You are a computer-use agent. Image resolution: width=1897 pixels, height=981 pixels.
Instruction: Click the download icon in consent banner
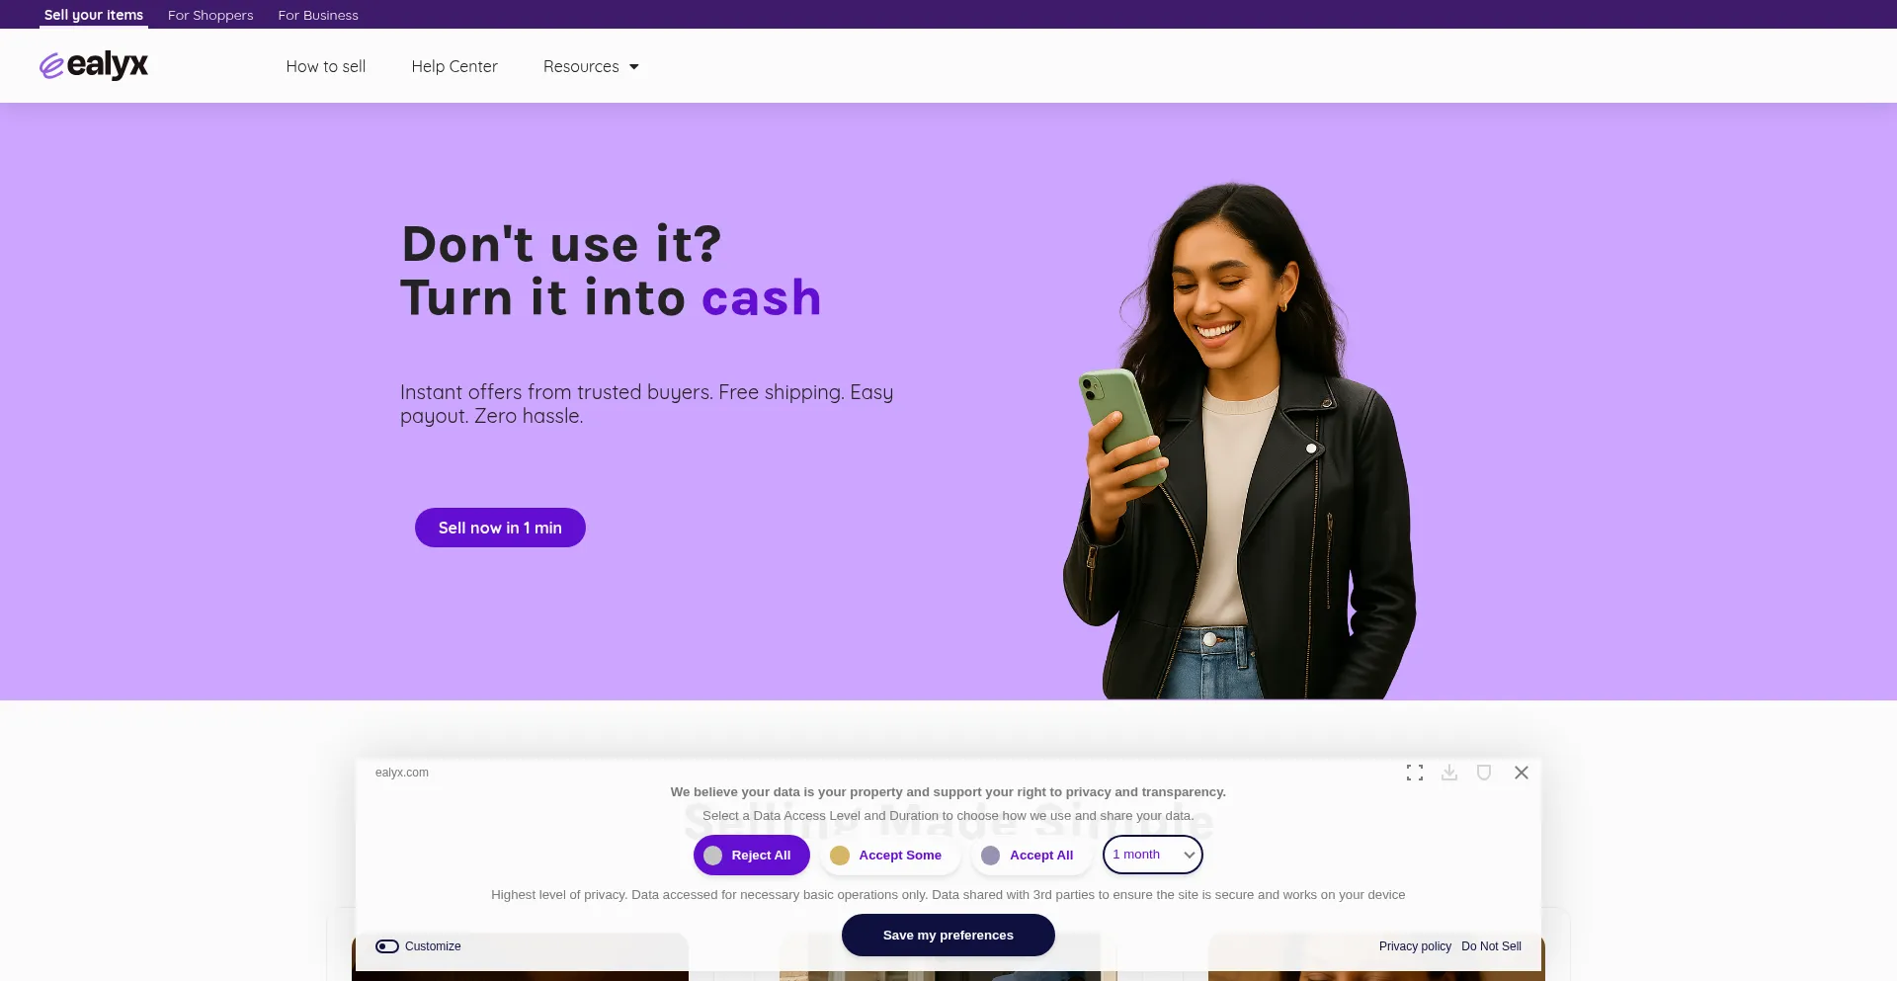(x=1449, y=773)
